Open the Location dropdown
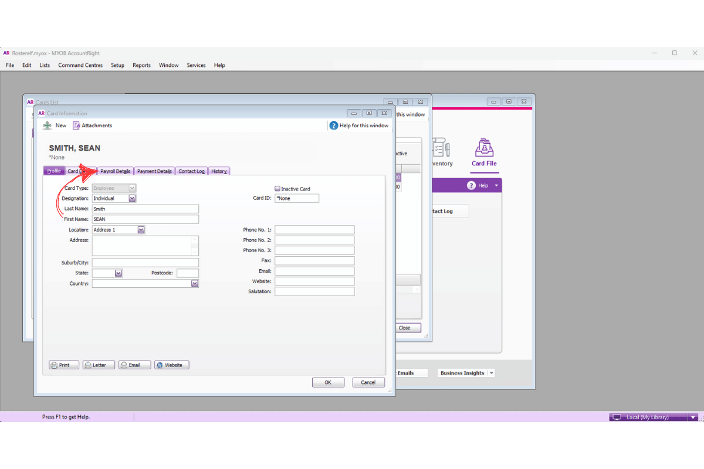Viewport: 704px width, 469px height. [x=141, y=230]
